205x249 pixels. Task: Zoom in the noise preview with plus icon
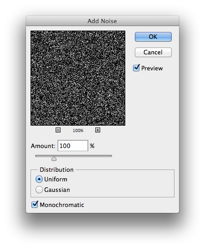pyautogui.click(x=97, y=130)
